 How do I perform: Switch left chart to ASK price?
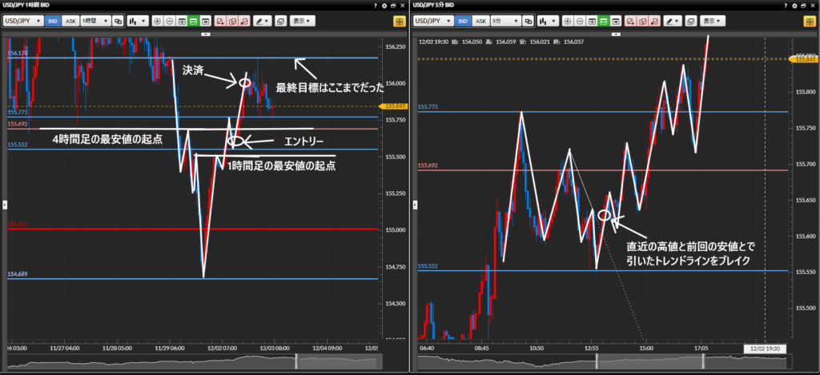(70, 21)
